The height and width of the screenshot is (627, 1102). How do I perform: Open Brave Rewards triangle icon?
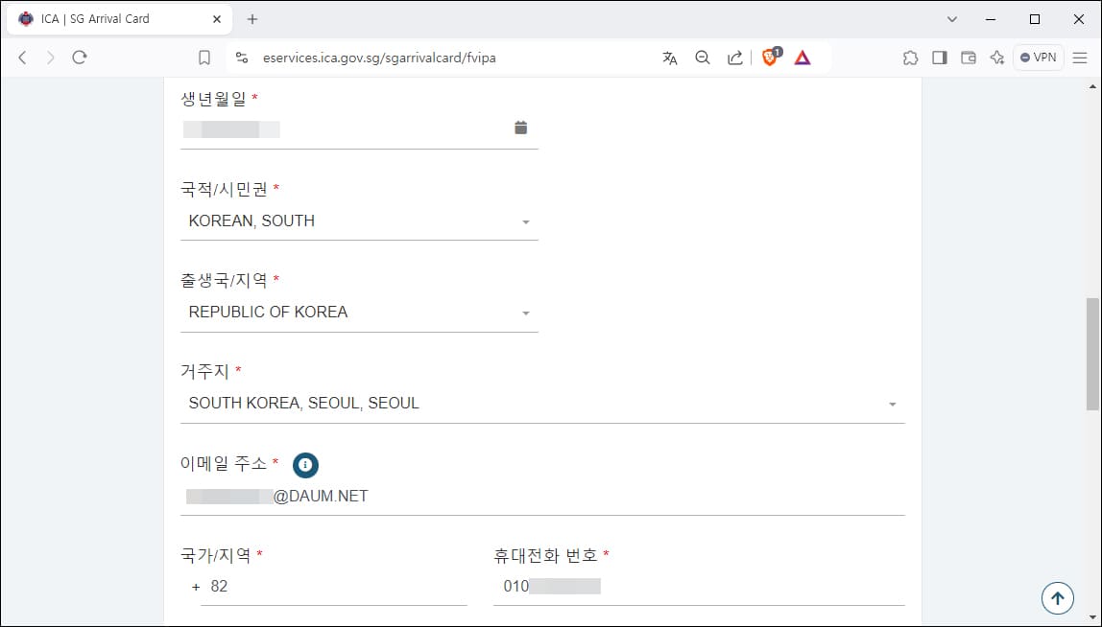pyautogui.click(x=803, y=58)
